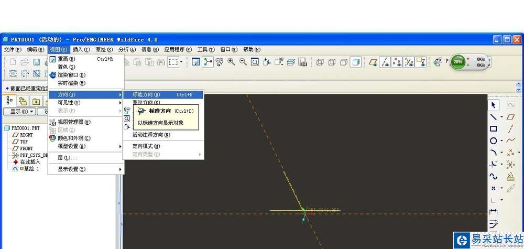
Task: Select the Dimension tool
Action: [493, 212]
